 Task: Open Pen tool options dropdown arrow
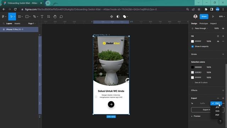click(x=38, y=17)
